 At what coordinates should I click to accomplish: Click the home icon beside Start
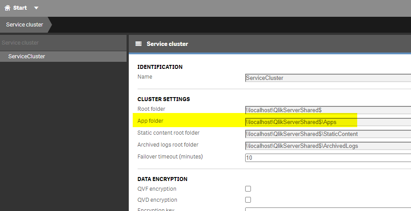click(7, 8)
